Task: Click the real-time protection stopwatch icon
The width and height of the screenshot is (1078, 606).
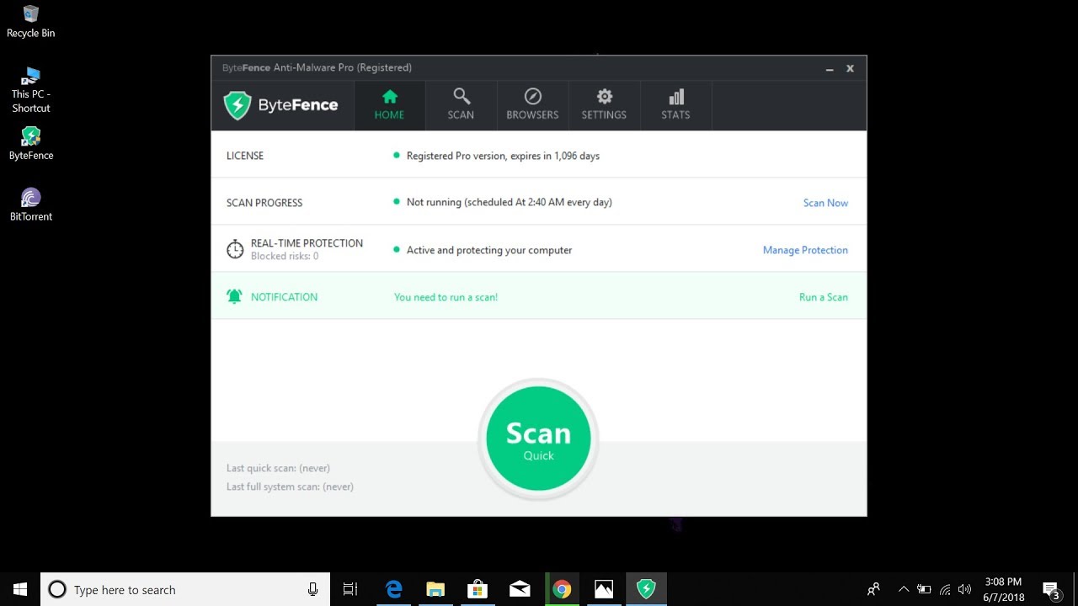Action: [x=235, y=249]
